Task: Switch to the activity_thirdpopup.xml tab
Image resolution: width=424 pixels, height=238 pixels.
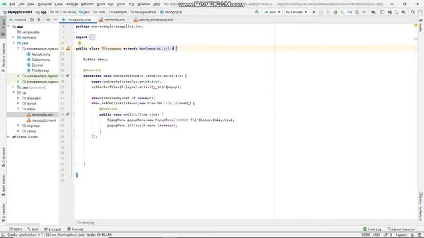Action: coord(156,20)
